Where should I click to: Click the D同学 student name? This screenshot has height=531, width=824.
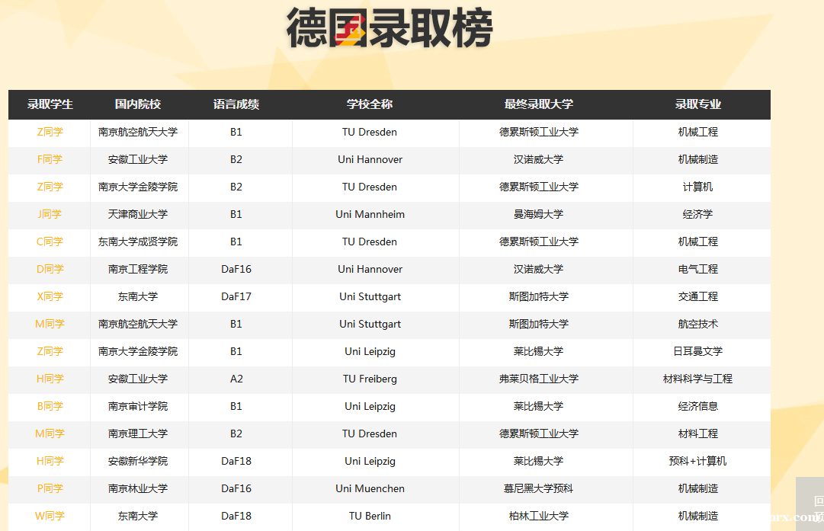click(50, 269)
